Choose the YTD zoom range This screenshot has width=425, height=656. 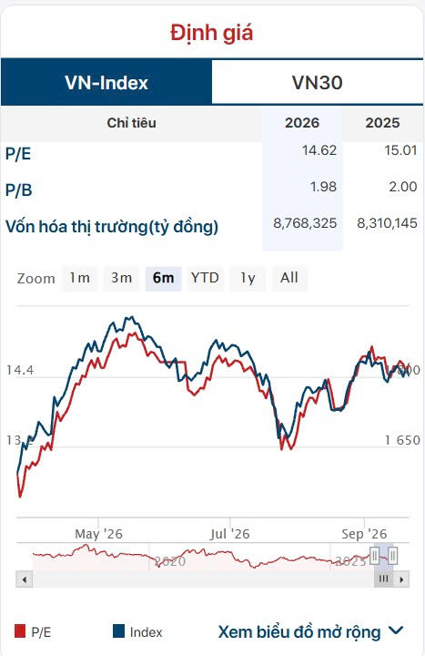coord(205,278)
